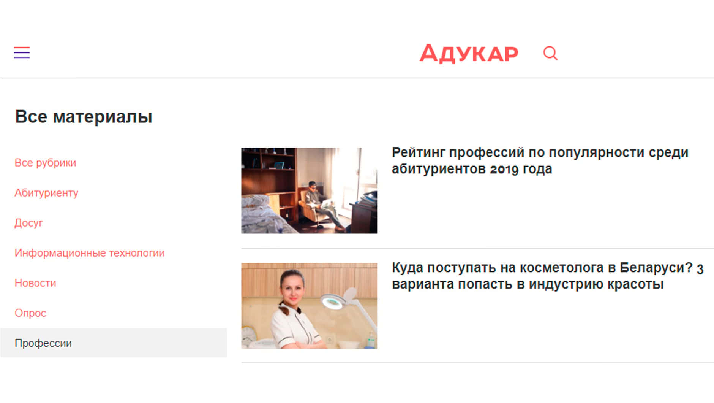The height and width of the screenshot is (403, 714).
Task: Select the Новости category
Action: [x=35, y=283]
